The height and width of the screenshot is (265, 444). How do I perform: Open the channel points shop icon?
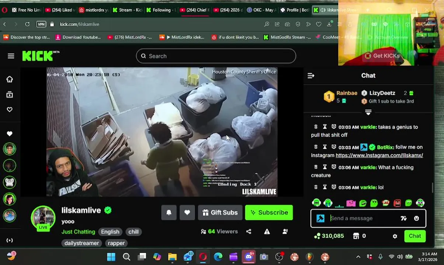(x=356, y=236)
